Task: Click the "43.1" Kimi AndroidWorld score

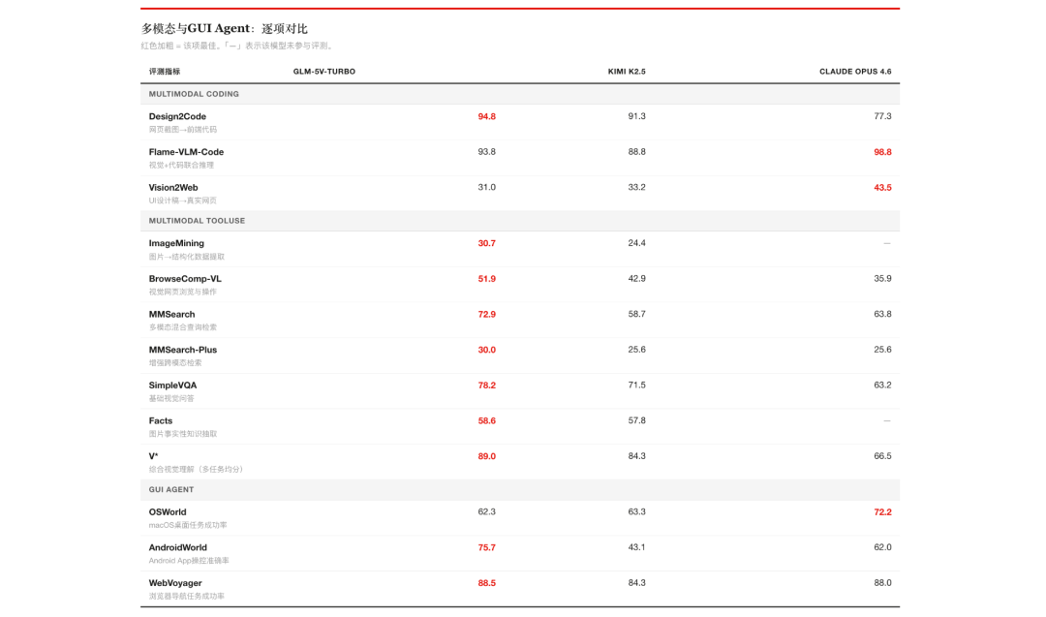Action: [x=637, y=547]
